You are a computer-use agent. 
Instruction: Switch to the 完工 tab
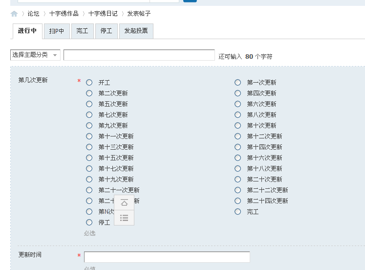pos(83,31)
